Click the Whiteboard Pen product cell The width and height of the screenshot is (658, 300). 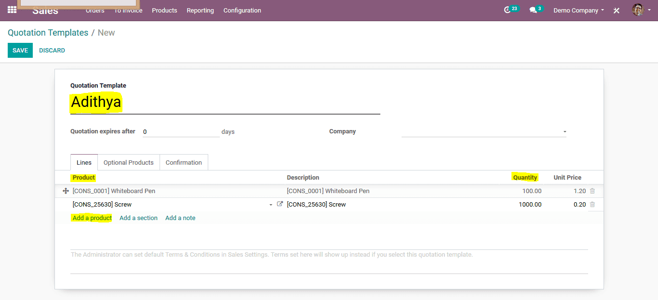tap(177, 191)
